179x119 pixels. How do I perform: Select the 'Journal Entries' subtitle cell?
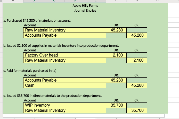point(85,11)
